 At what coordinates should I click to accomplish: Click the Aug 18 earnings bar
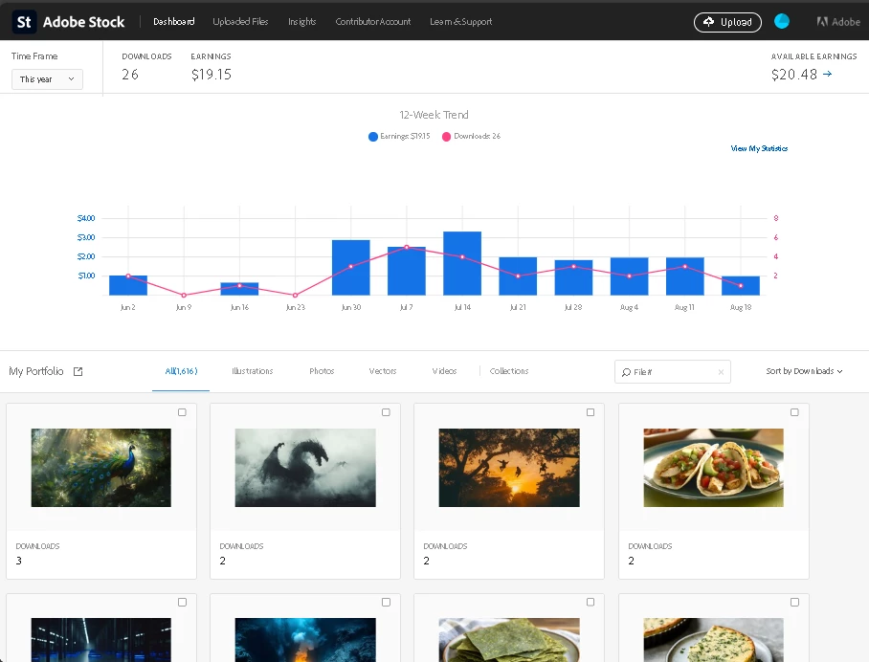(741, 285)
